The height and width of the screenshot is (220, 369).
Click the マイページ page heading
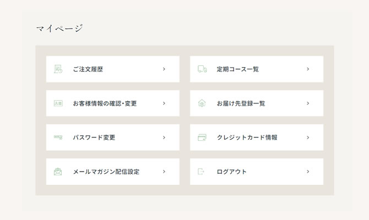(59, 29)
